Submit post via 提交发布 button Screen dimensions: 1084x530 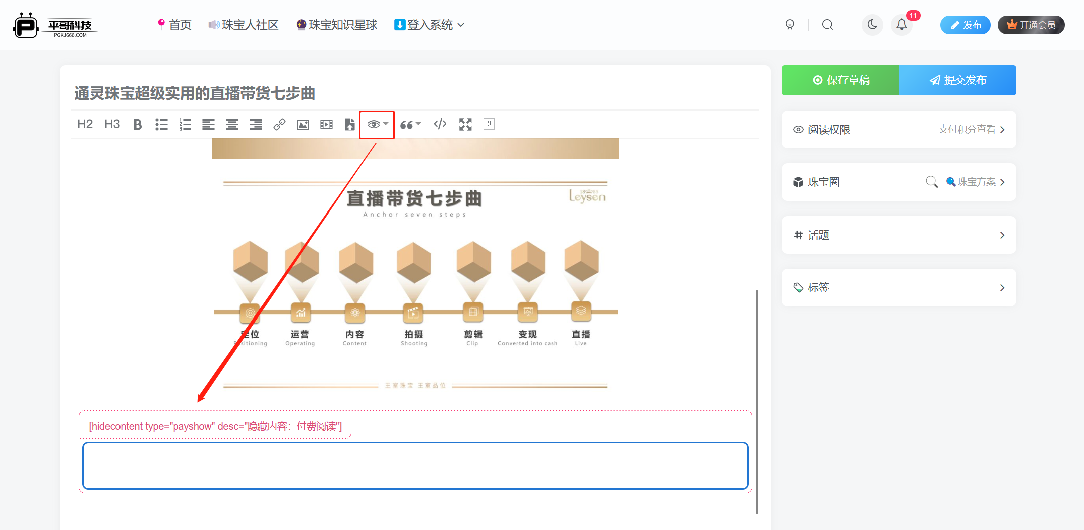click(957, 80)
